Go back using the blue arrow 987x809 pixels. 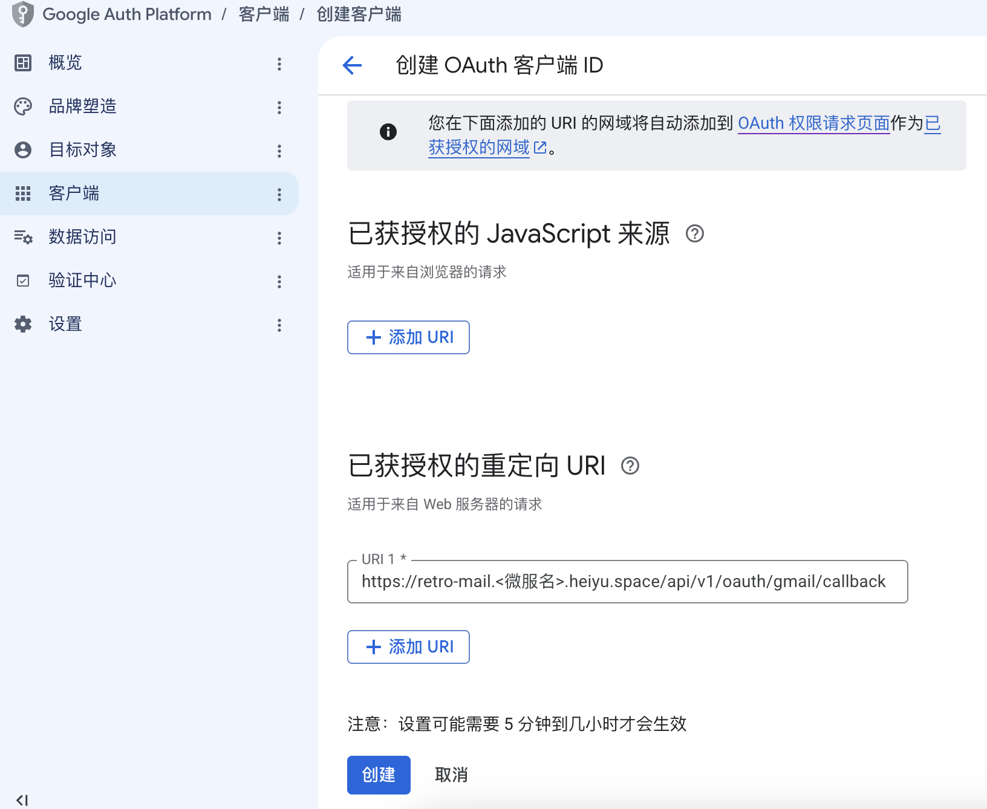click(352, 65)
